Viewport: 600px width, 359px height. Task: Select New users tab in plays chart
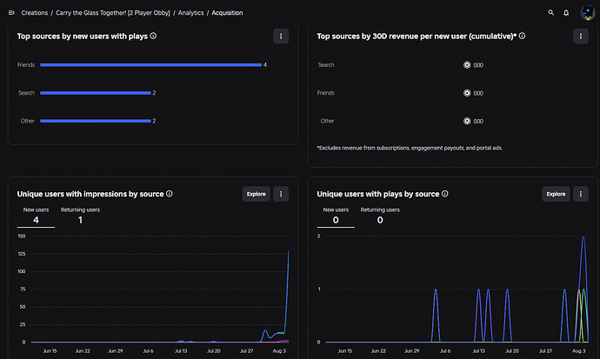point(336,216)
